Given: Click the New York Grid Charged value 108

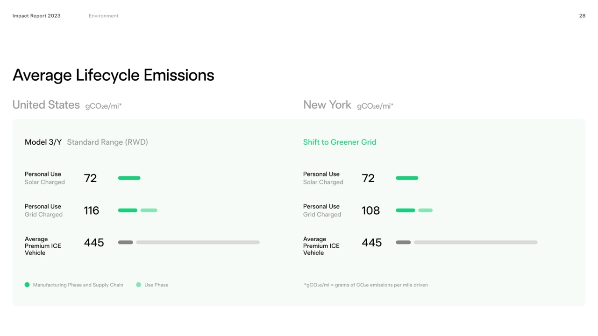Looking at the screenshot, I should pos(371,210).
